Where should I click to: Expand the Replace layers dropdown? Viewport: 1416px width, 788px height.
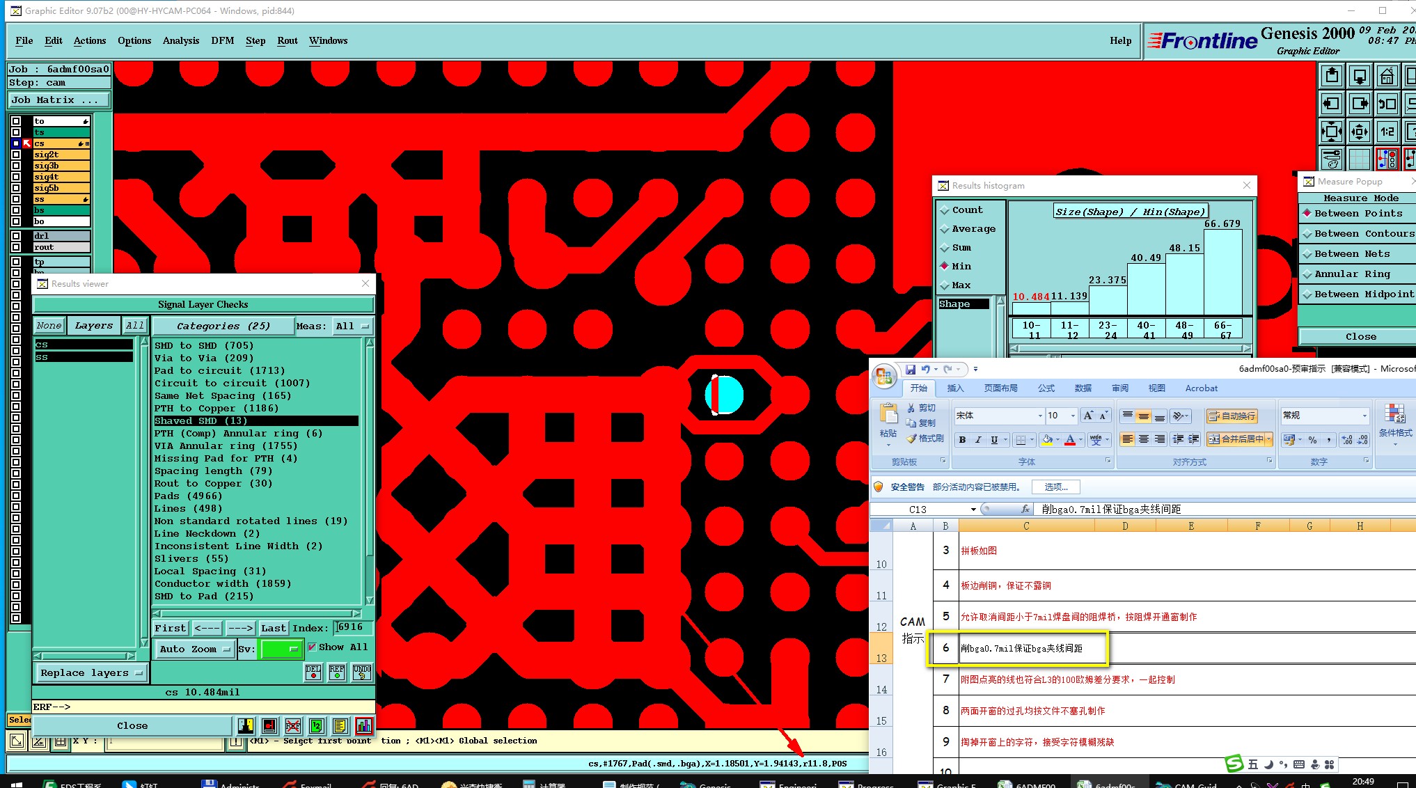[x=91, y=673]
